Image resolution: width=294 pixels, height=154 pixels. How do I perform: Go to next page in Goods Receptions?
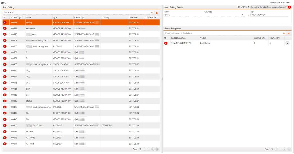(x=285, y=149)
